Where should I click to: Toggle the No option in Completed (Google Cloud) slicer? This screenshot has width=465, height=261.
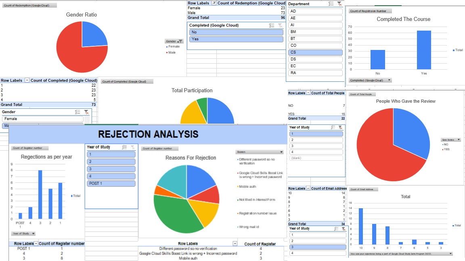click(x=236, y=32)
